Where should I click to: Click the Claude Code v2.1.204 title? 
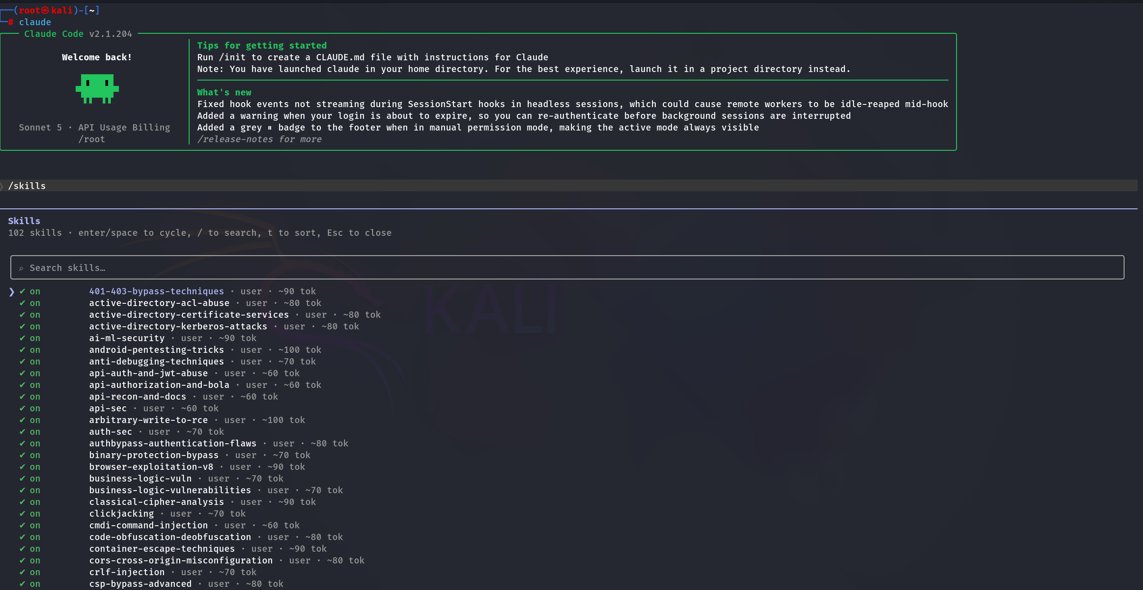78,34
